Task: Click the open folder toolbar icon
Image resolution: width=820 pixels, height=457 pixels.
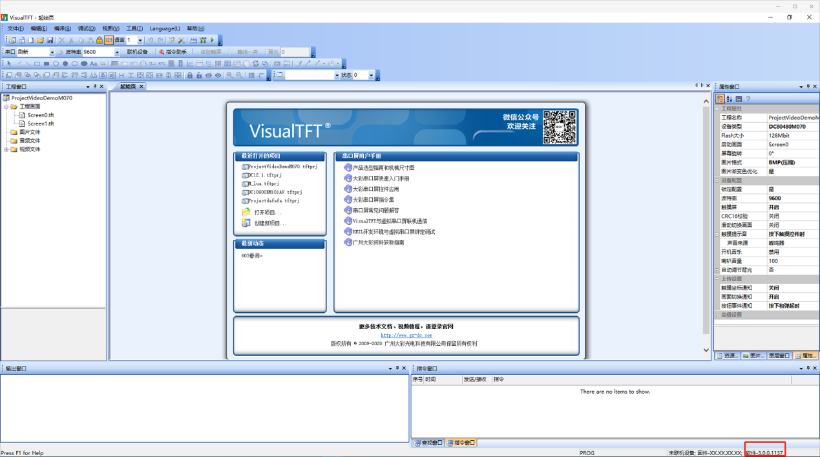Action: pyautogui.click(x=40, y=40)
